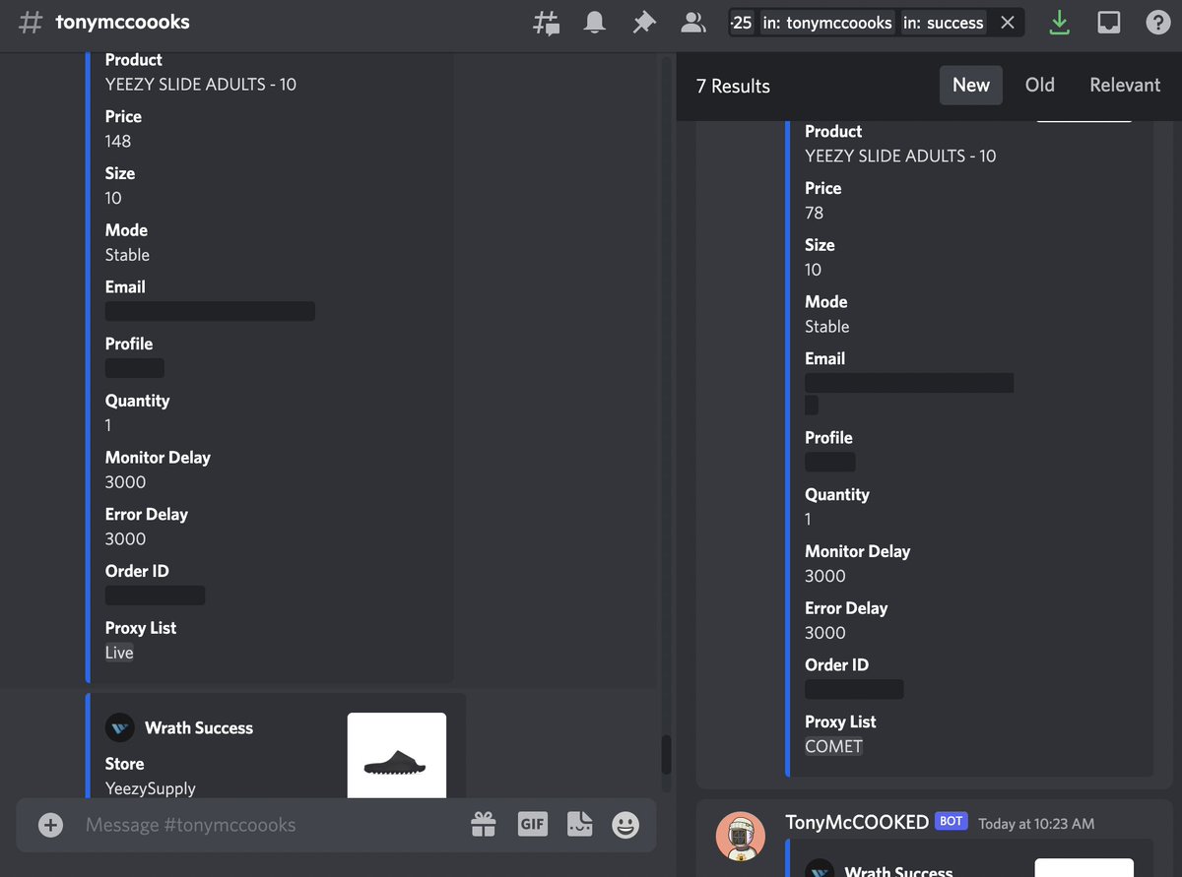Reveal redacted Email in left message
Screen dimensions: 1182x877
click(x=210, y=311)
